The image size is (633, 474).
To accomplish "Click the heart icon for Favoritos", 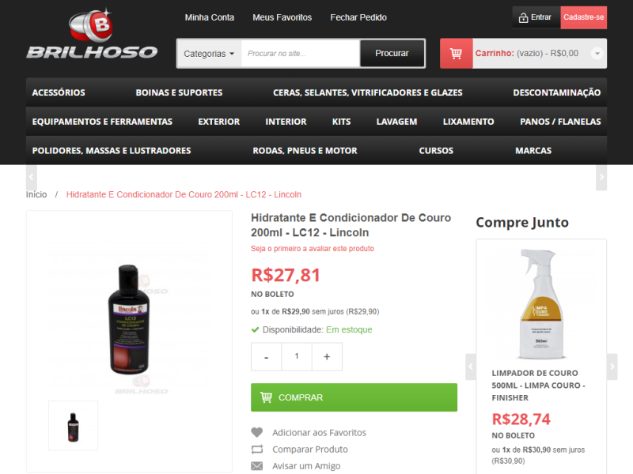I will (x=256, y=432).
